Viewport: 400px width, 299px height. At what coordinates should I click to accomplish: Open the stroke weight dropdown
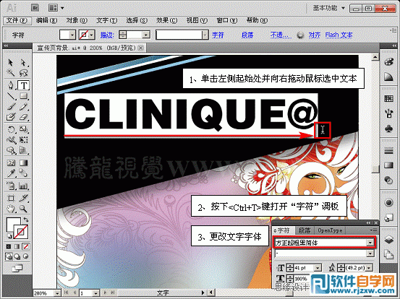click(x=146, y=35)
